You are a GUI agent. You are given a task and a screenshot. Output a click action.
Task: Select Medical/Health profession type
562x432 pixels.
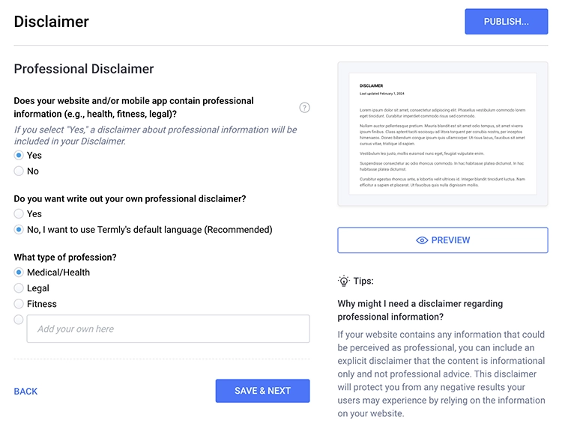pyautogui.click(x=19, y=273)
